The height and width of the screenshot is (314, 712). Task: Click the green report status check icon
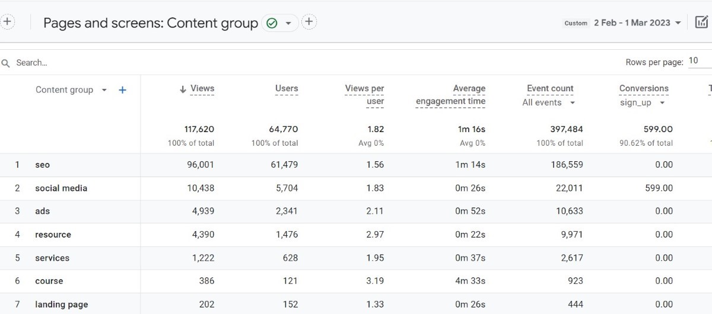[x=272, y=23]
